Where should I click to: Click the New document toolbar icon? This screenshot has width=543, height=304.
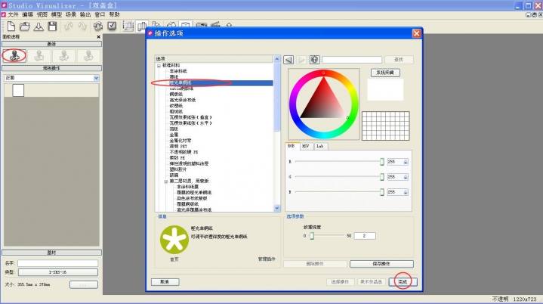coord(8,26)
